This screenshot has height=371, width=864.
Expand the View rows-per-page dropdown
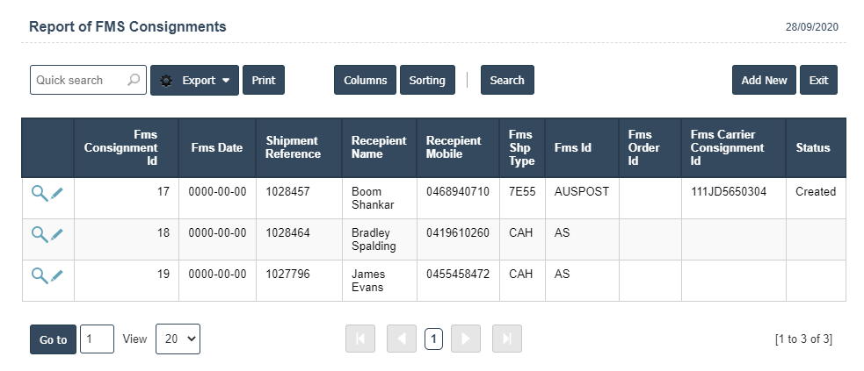tap(178, 339)
